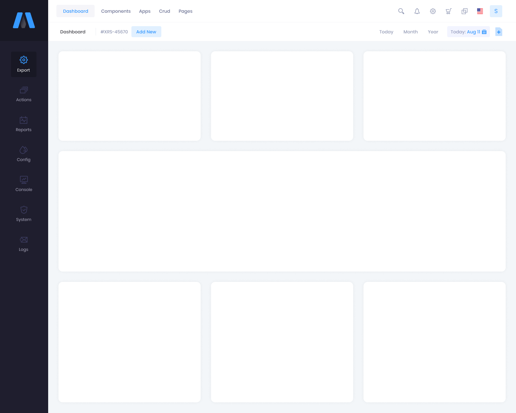Open Config in the sidebar

coord(24,154)
